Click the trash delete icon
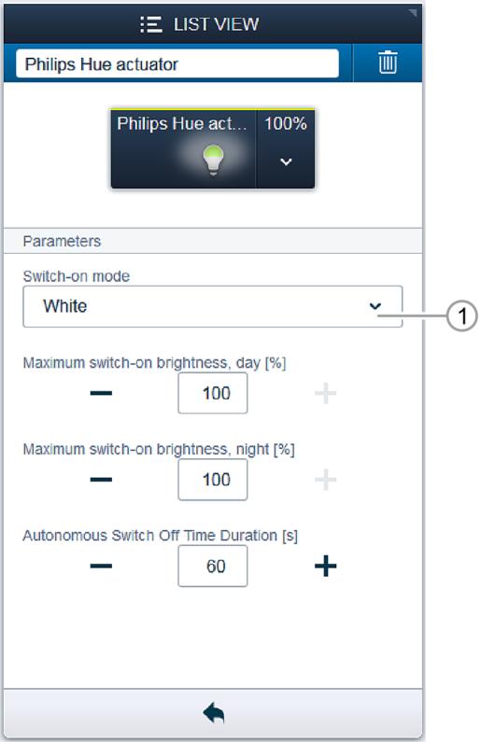This screenshot has height=742, width=481. tap(388, 63)
